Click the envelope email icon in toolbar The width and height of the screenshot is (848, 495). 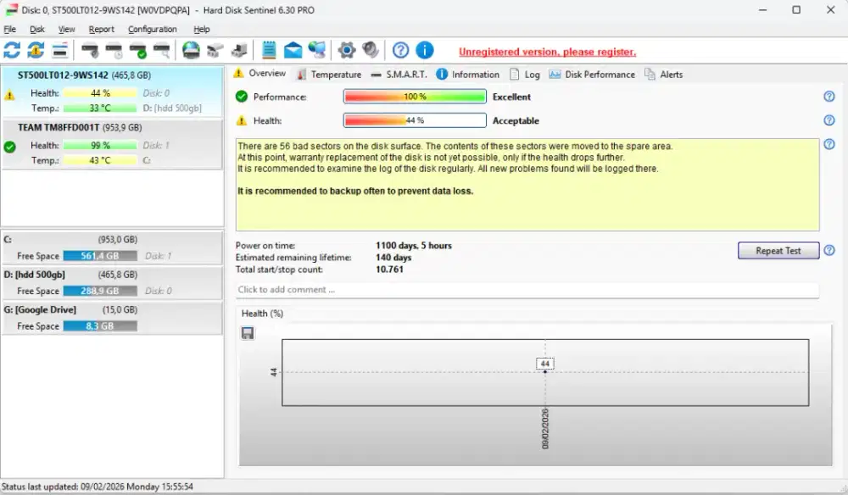[293, 51]
